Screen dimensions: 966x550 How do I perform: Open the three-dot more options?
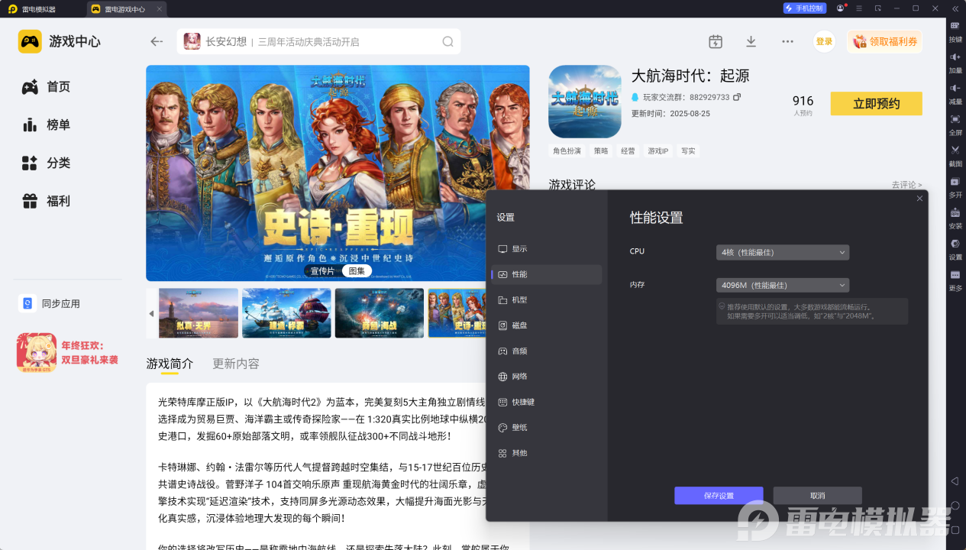point(787,41)
